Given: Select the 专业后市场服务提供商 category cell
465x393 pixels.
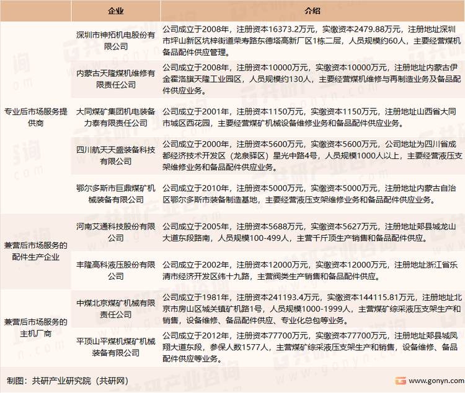Looking at the screenshot, I should (35, 117).
